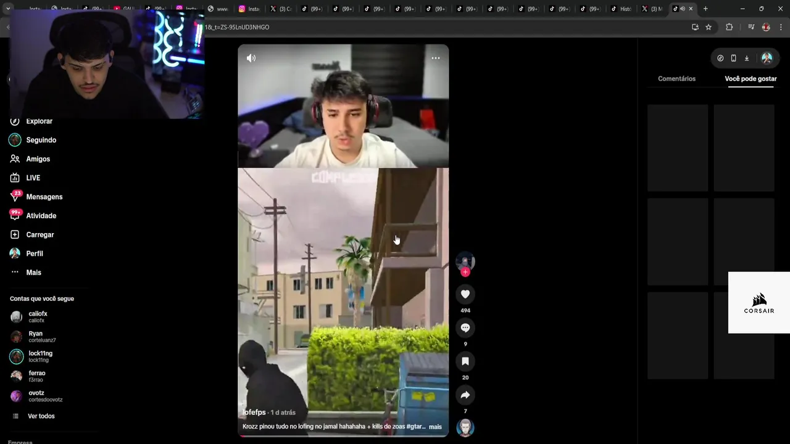
Task: Open a new browser tab with plus
Action: pyautogui.click(x=705, y=9)
